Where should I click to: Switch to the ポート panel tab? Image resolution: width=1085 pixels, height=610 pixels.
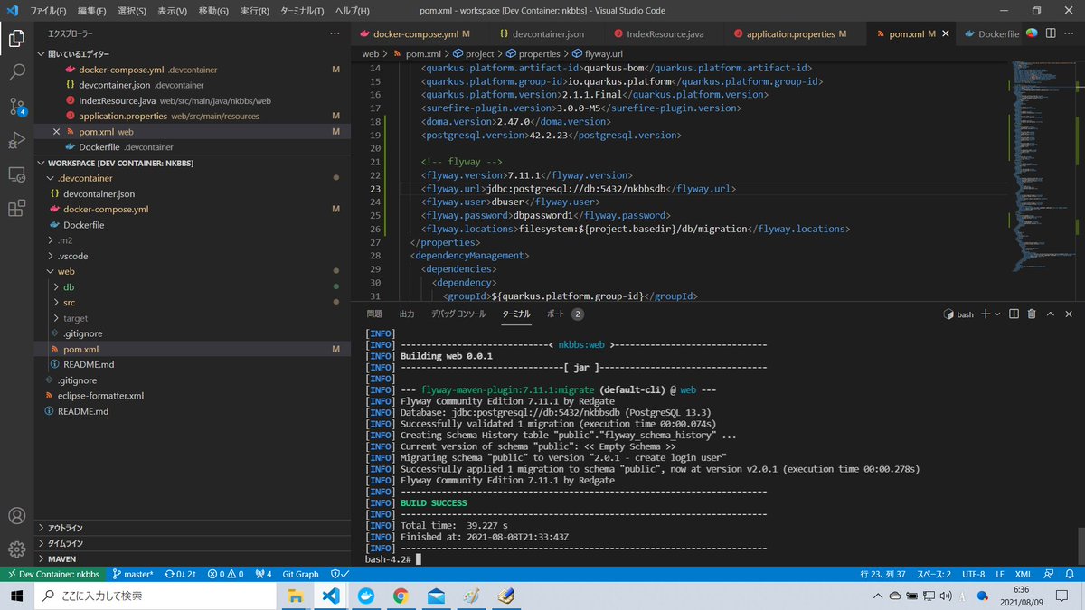[565, 314]
